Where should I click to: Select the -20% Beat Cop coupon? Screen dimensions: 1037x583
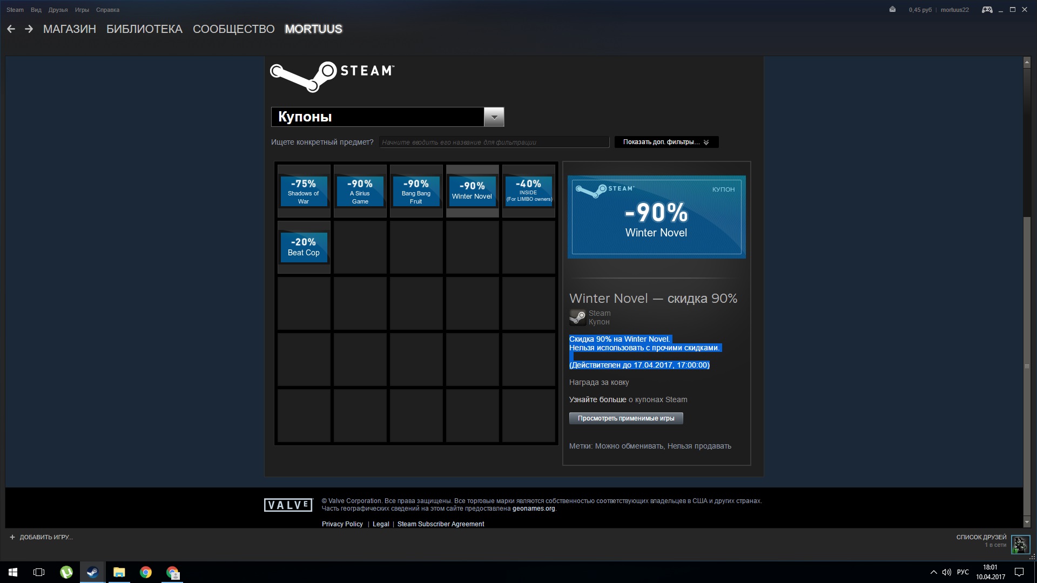pos(304,247)
